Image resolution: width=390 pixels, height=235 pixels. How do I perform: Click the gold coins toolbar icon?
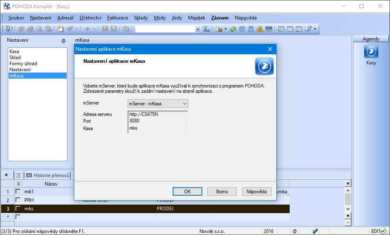pyautogui.click(x=260, y=29)
